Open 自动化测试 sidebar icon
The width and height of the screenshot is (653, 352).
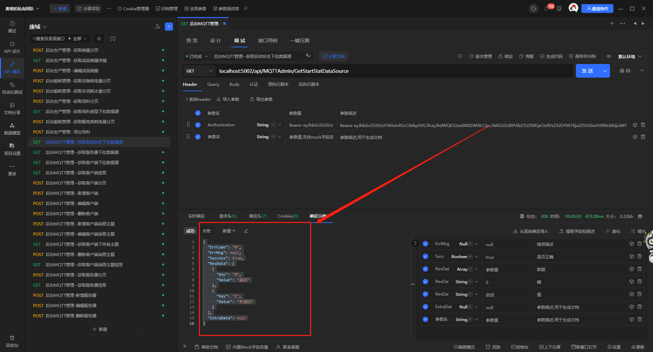pyautogui.click(x=12, y=88)
